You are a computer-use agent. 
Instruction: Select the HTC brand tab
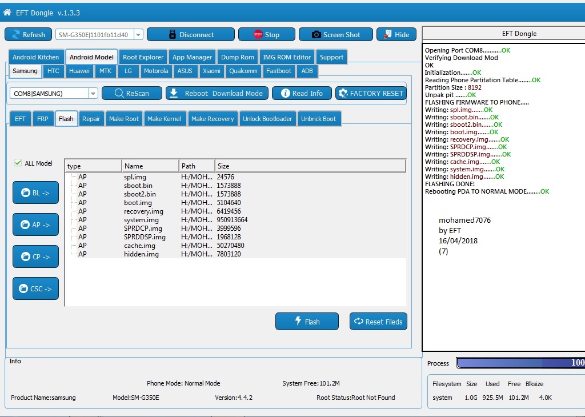[53, 71]
